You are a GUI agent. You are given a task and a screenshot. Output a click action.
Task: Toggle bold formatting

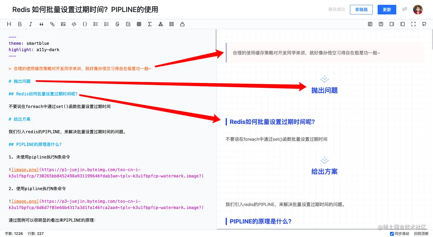[20, 24]
